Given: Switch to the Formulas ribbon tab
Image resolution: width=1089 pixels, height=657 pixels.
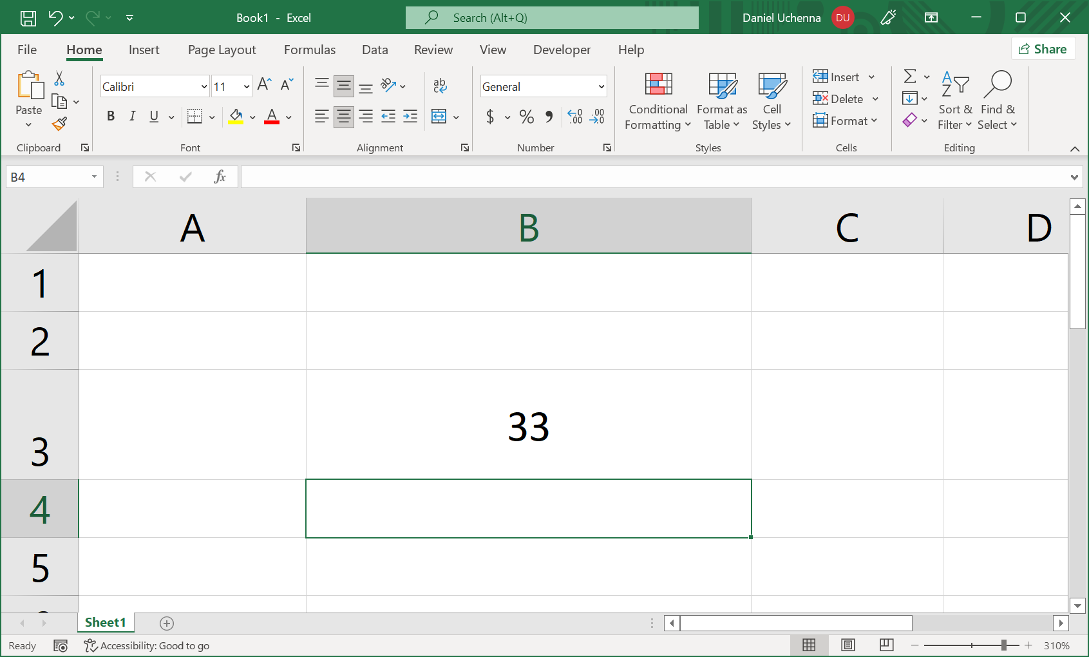Looking at the screenshot, I should coord(310,50).
